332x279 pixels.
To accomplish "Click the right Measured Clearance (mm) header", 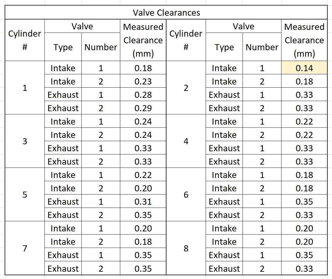I will [x=304, y=40].
